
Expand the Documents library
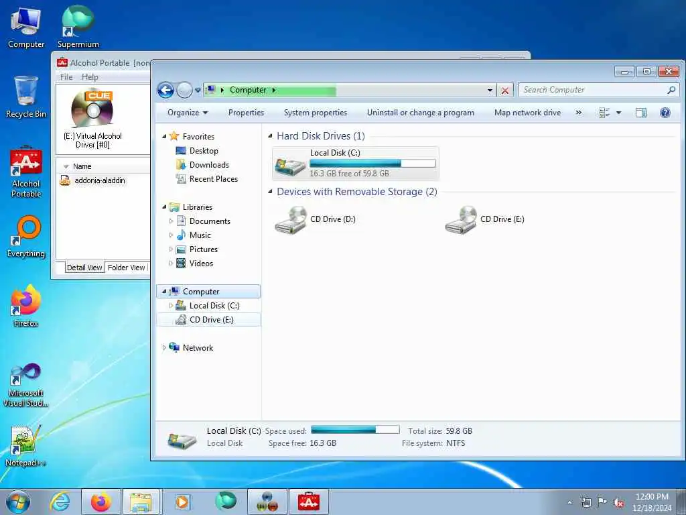coord(171,221)
